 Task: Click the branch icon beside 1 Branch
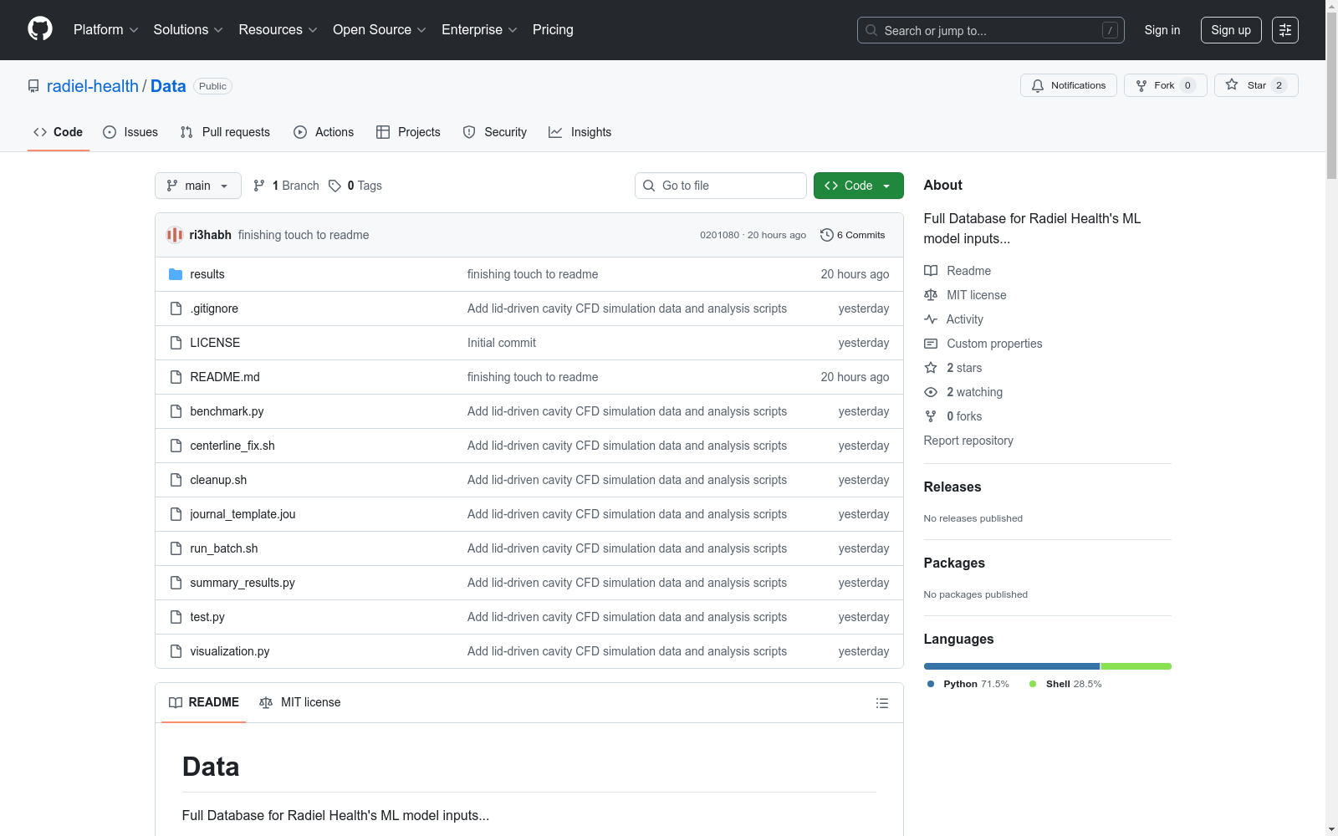tap(259, 186)
